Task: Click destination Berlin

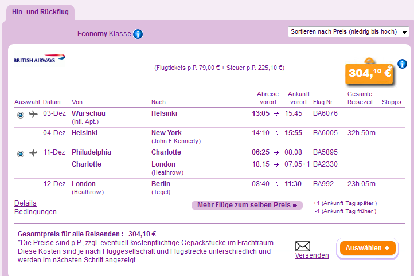Action: (161, 184)
